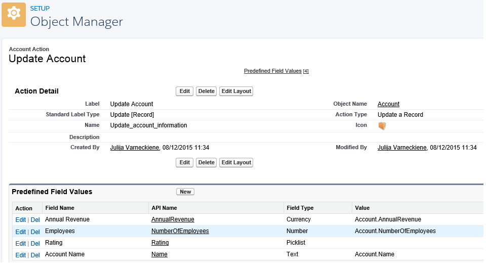
Task: Click the Setup gear icon
Action: click(14, 15)
